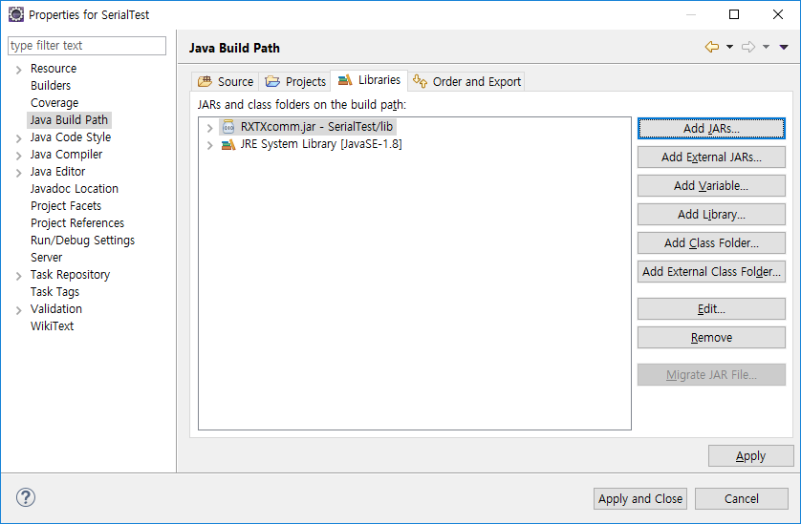The height and width of the screenshot is (524, 801).
Task: Open Javadoc Location page
Action: (75, 189)
